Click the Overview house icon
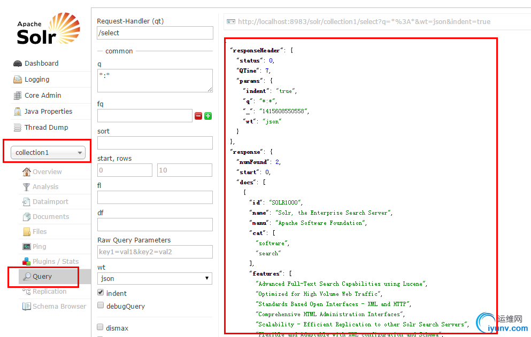 coord(26,172)
